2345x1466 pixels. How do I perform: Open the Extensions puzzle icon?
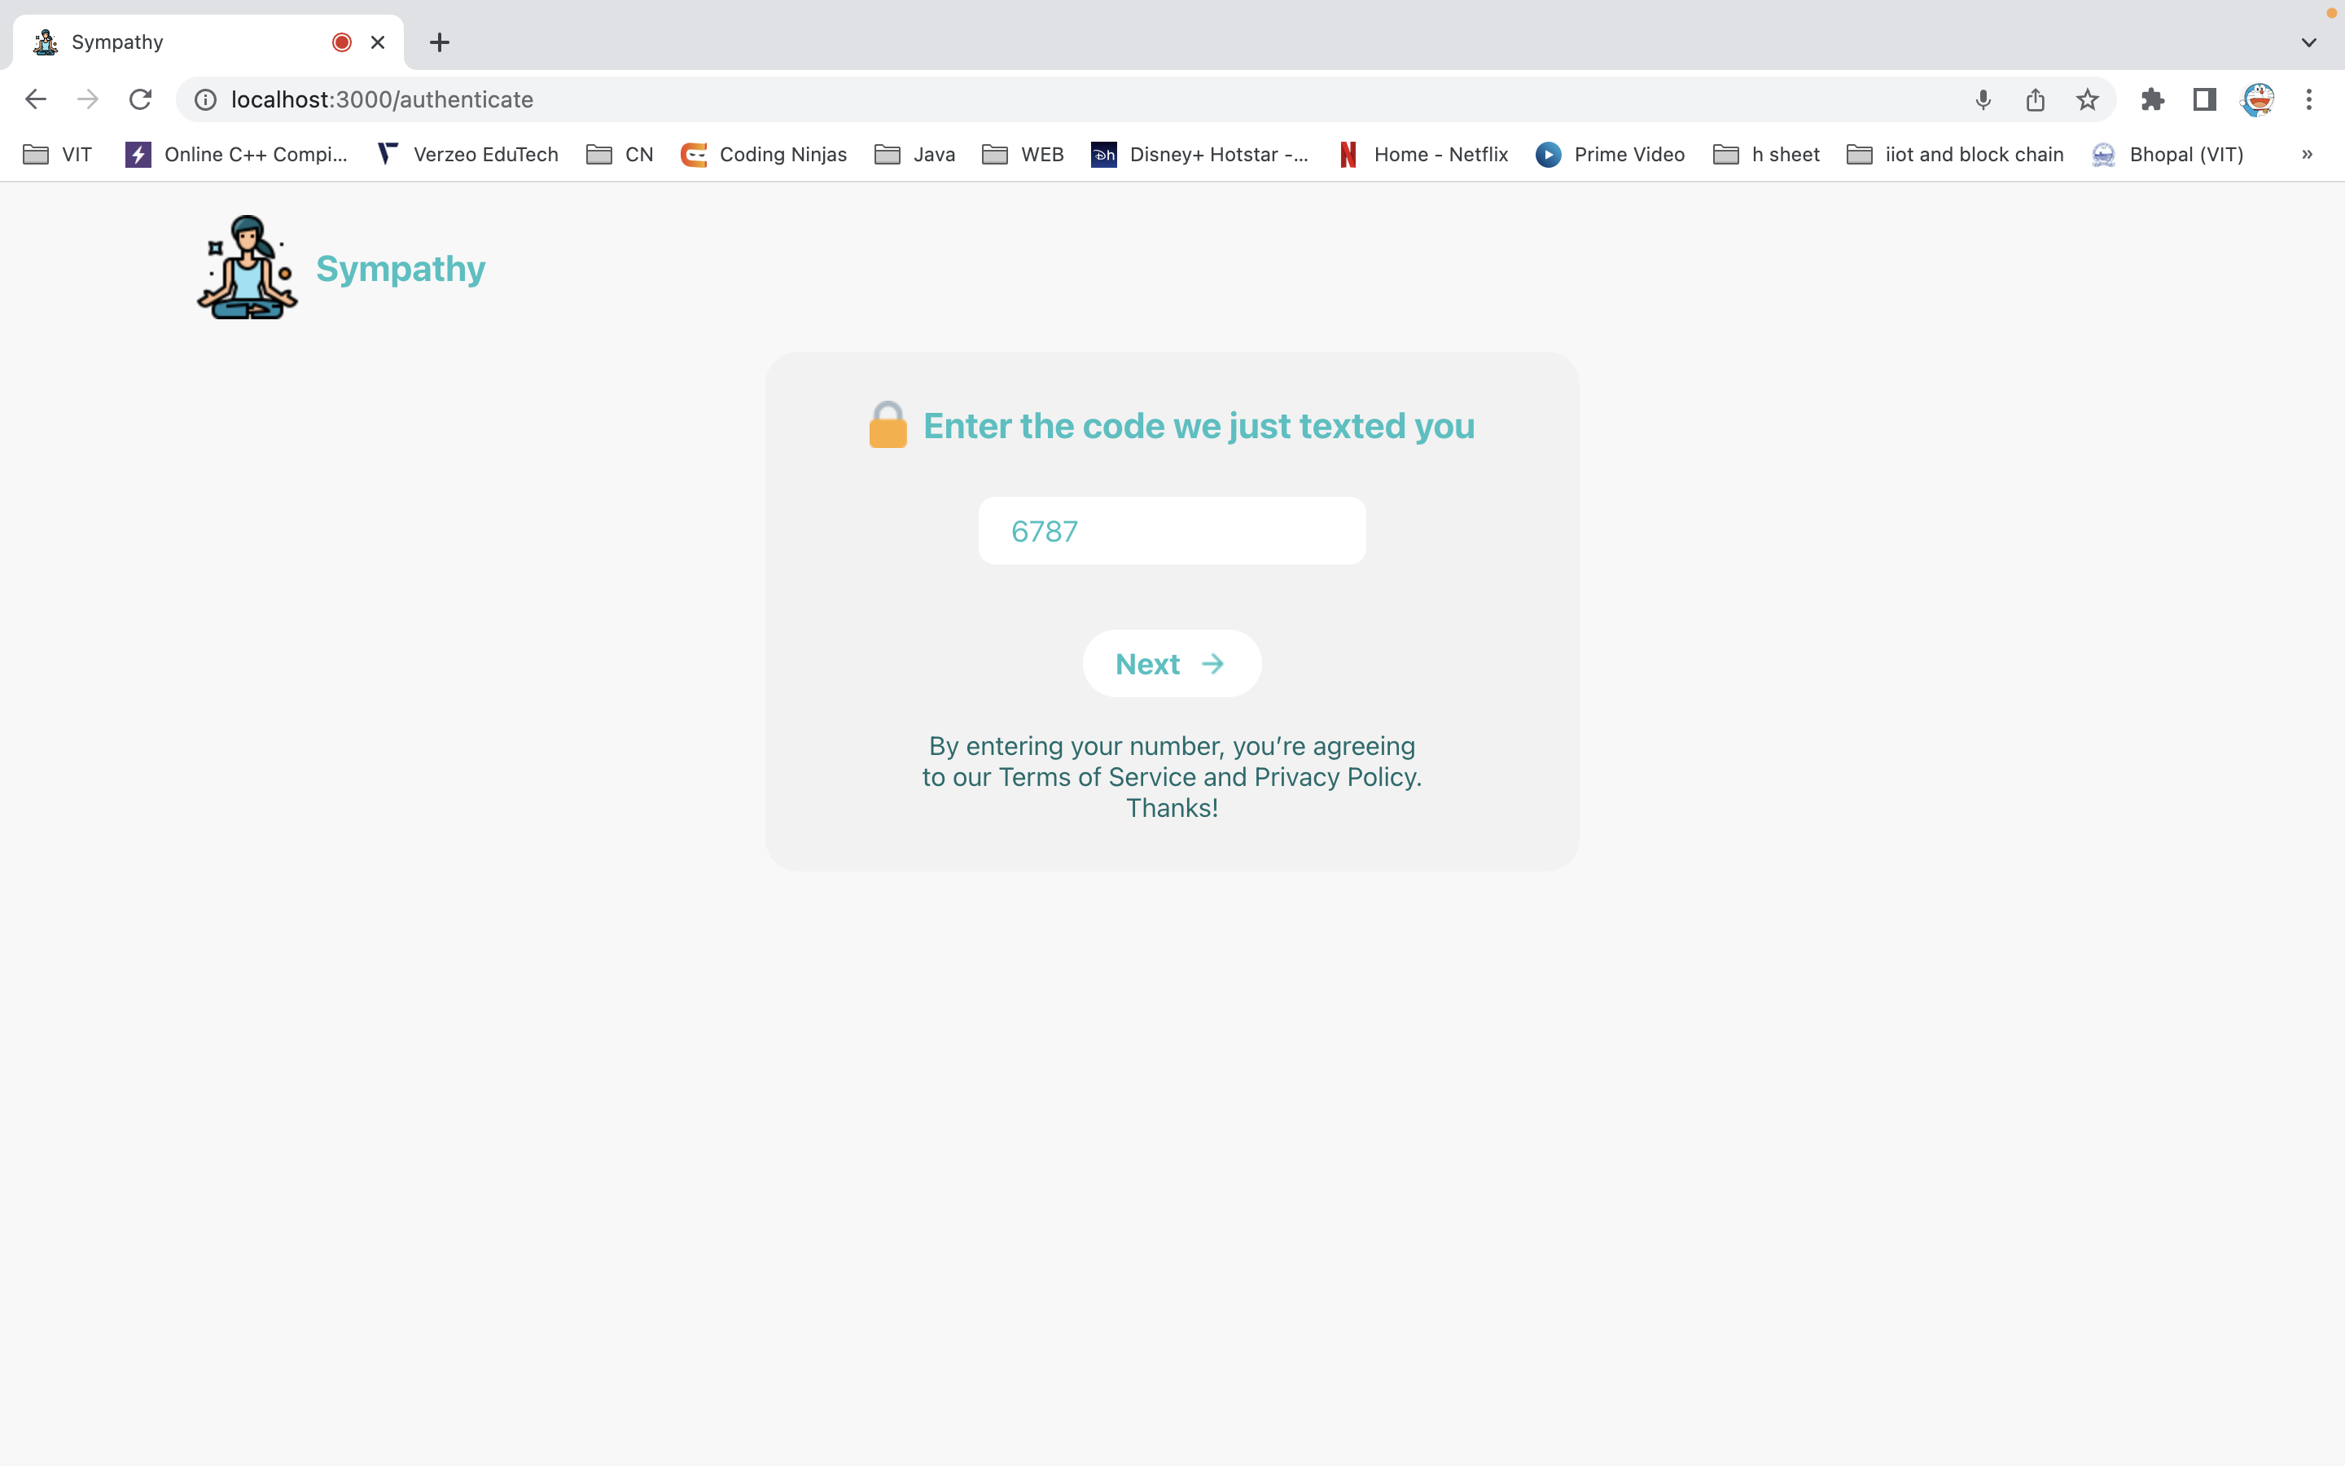pyautogui.click(x=2152, y=100)
